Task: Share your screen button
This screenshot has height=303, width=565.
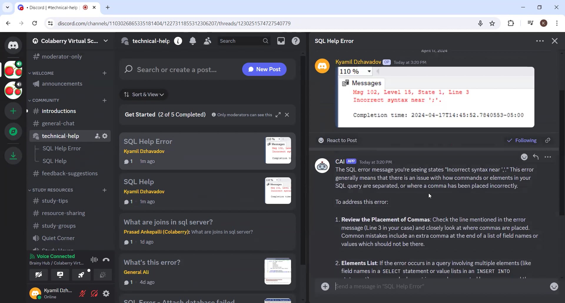Action: click(x=60, y=275)
